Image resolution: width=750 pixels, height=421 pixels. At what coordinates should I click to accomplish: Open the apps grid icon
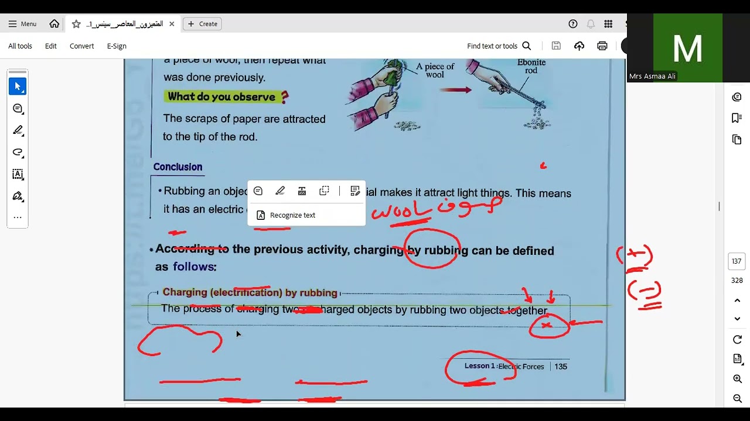pyautogui.click(x=608, y=24)
